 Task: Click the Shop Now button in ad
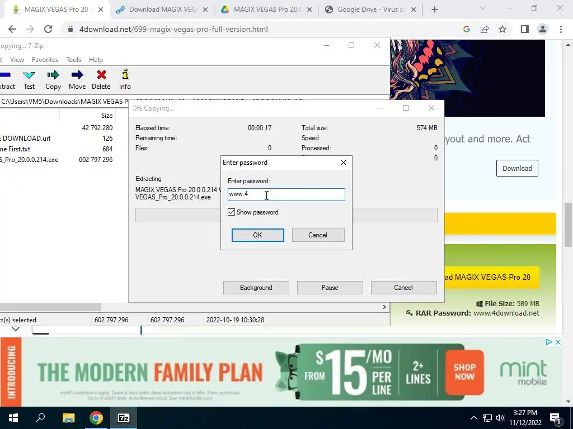point(464,372)
